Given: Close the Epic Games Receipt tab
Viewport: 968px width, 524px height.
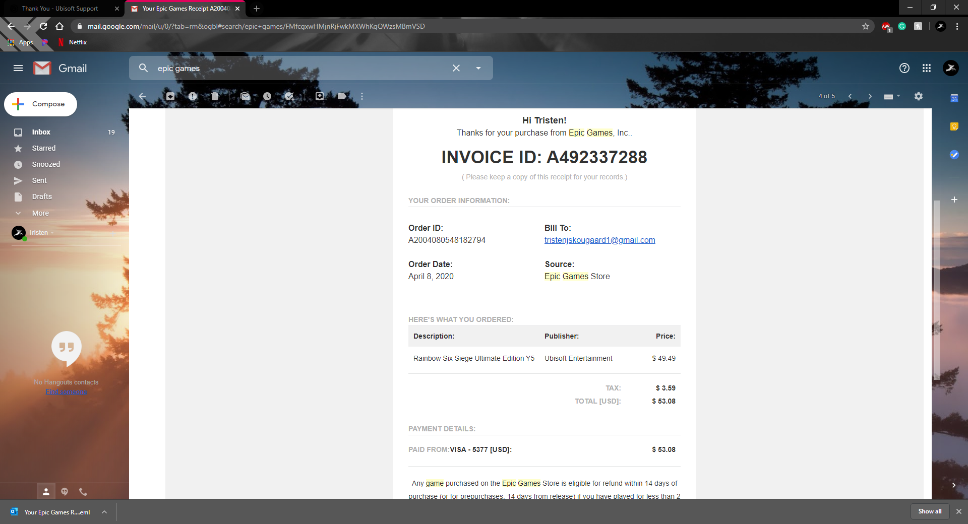Looking at the screenshot, I should tap(237, 9).
